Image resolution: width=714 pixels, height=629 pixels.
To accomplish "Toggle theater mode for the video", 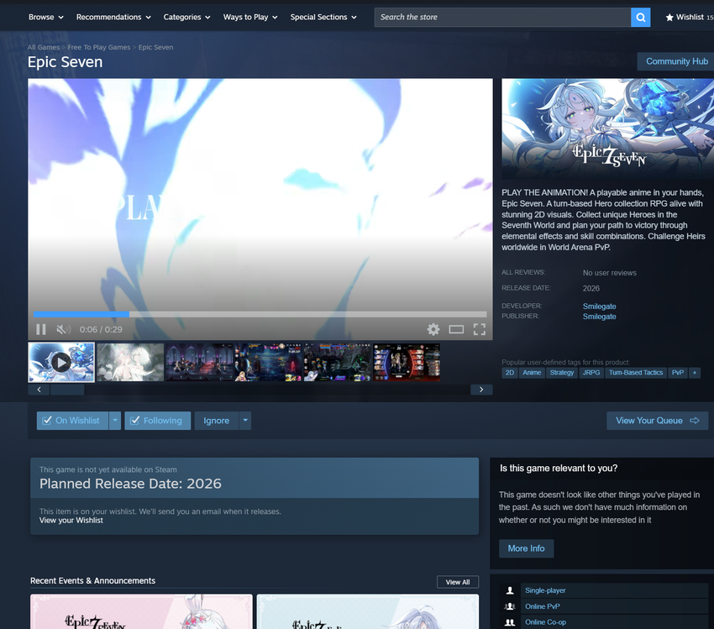I will coord(456,329).
